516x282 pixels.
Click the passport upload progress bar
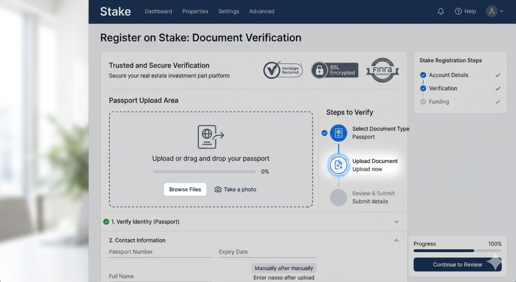coord(204,172)
